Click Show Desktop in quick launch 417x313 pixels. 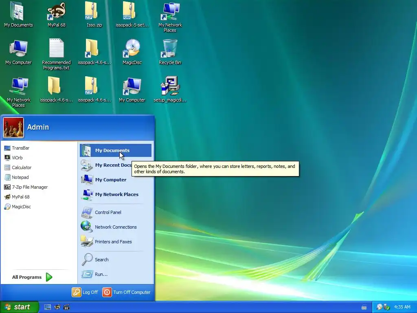48,307
